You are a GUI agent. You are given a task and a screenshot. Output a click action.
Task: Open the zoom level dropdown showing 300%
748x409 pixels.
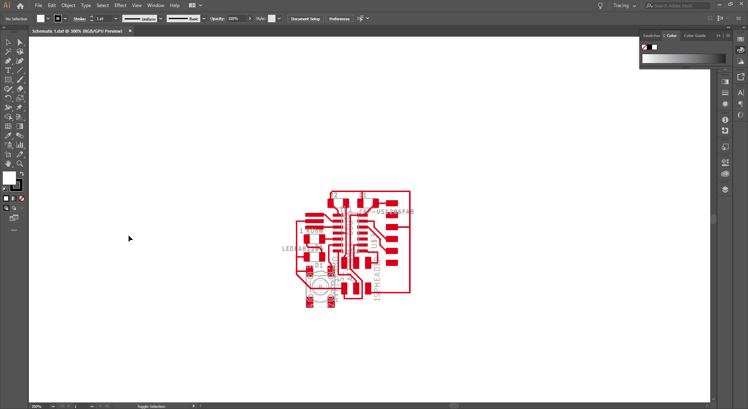coord(53,406)
